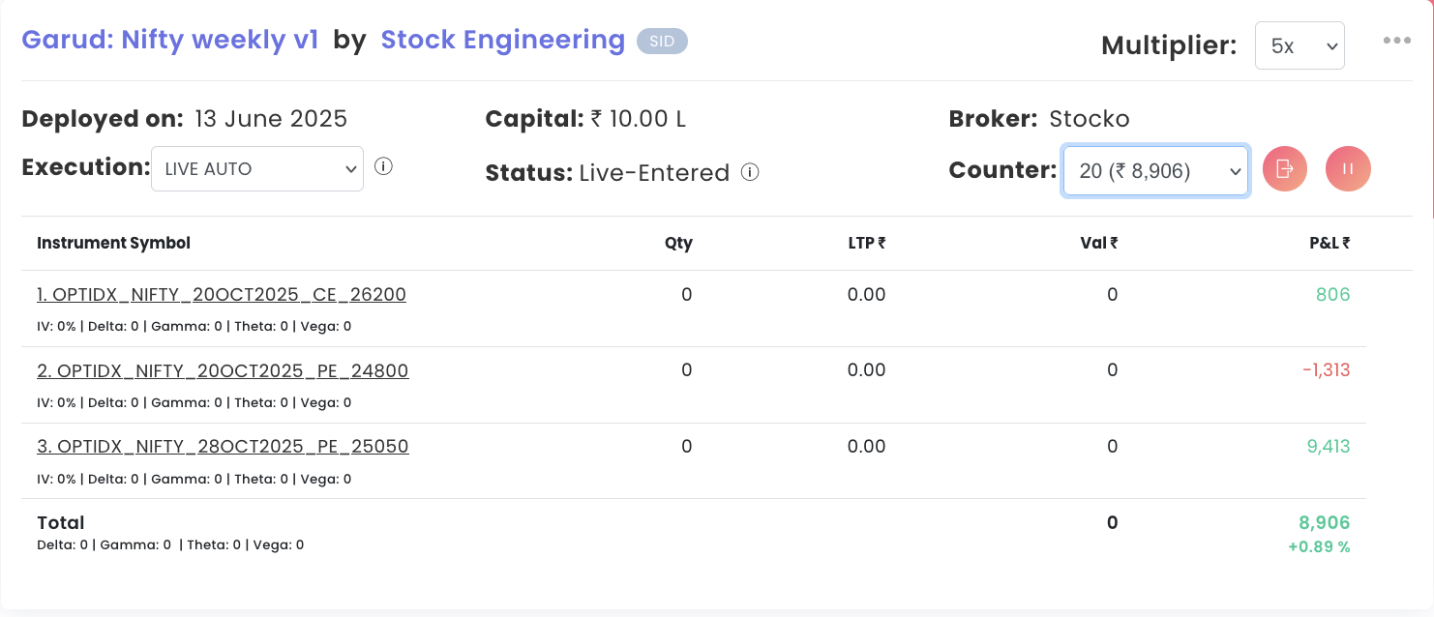Click the Qty column header
This screenshot has height=617, width=1434.
tap(678, 243)
